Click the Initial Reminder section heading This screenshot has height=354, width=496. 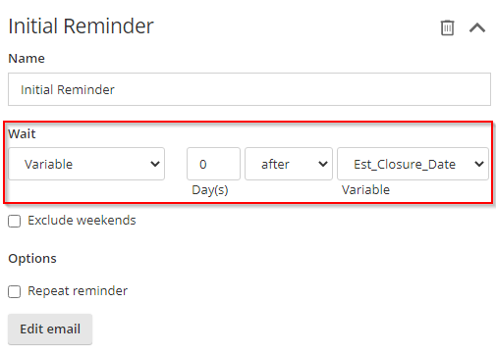81,26
